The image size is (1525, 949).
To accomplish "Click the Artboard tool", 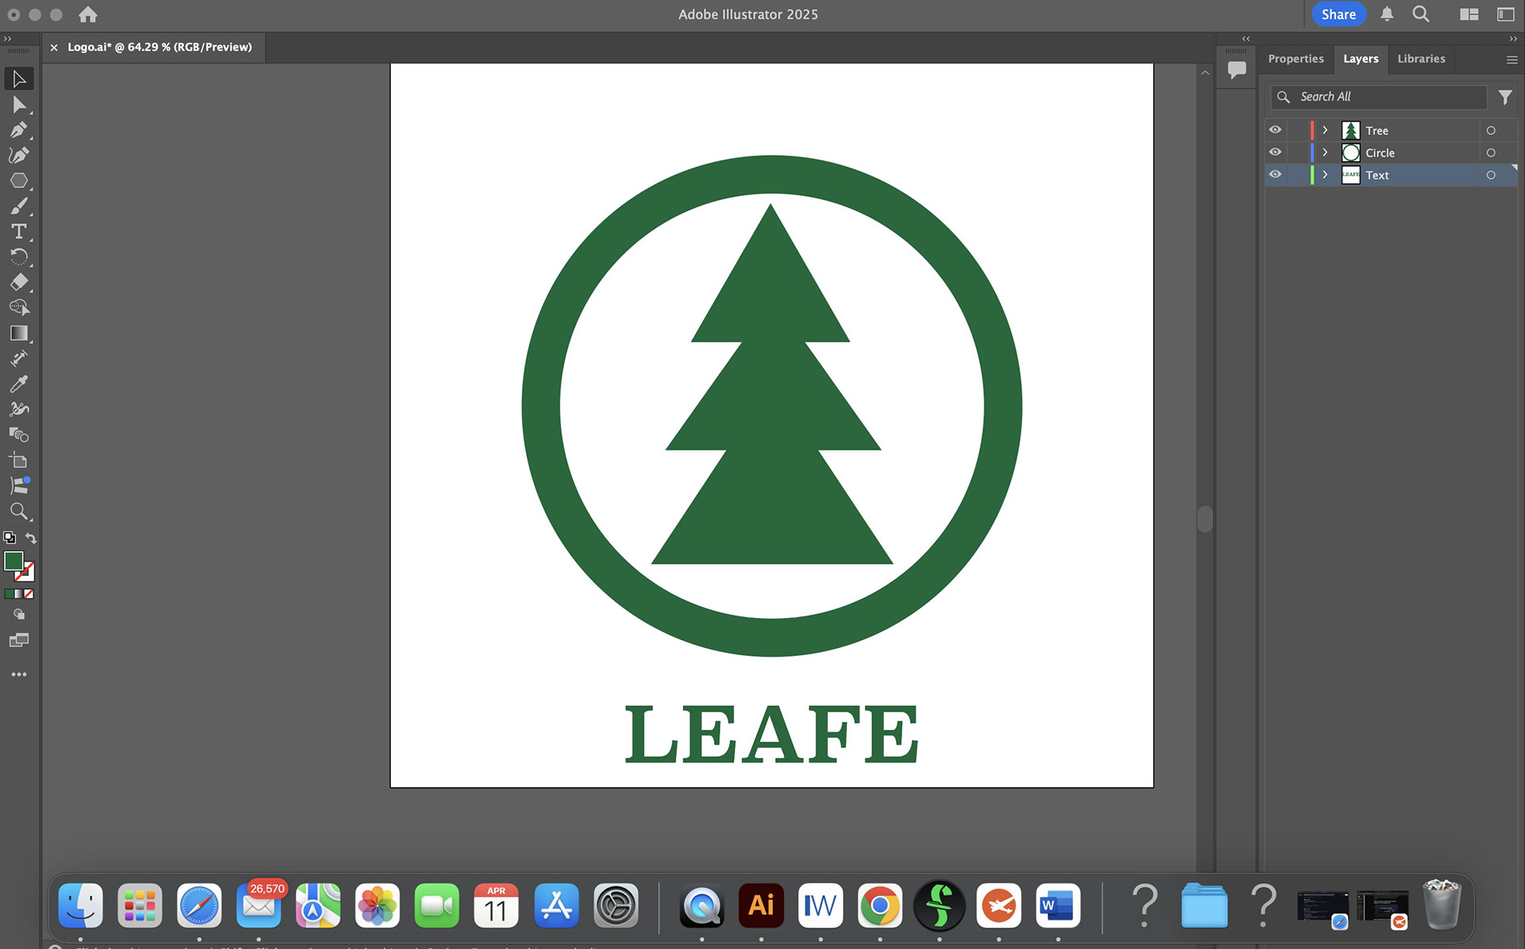I will click(x=19, y=461).
